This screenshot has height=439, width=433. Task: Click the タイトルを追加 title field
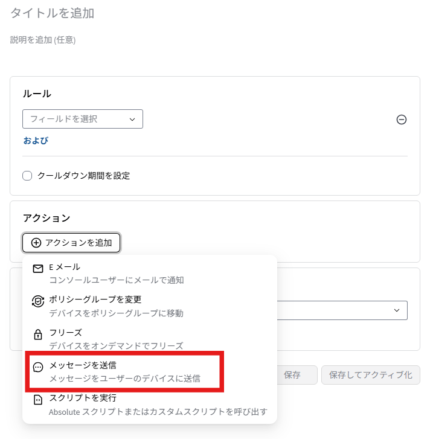(52, 13)
